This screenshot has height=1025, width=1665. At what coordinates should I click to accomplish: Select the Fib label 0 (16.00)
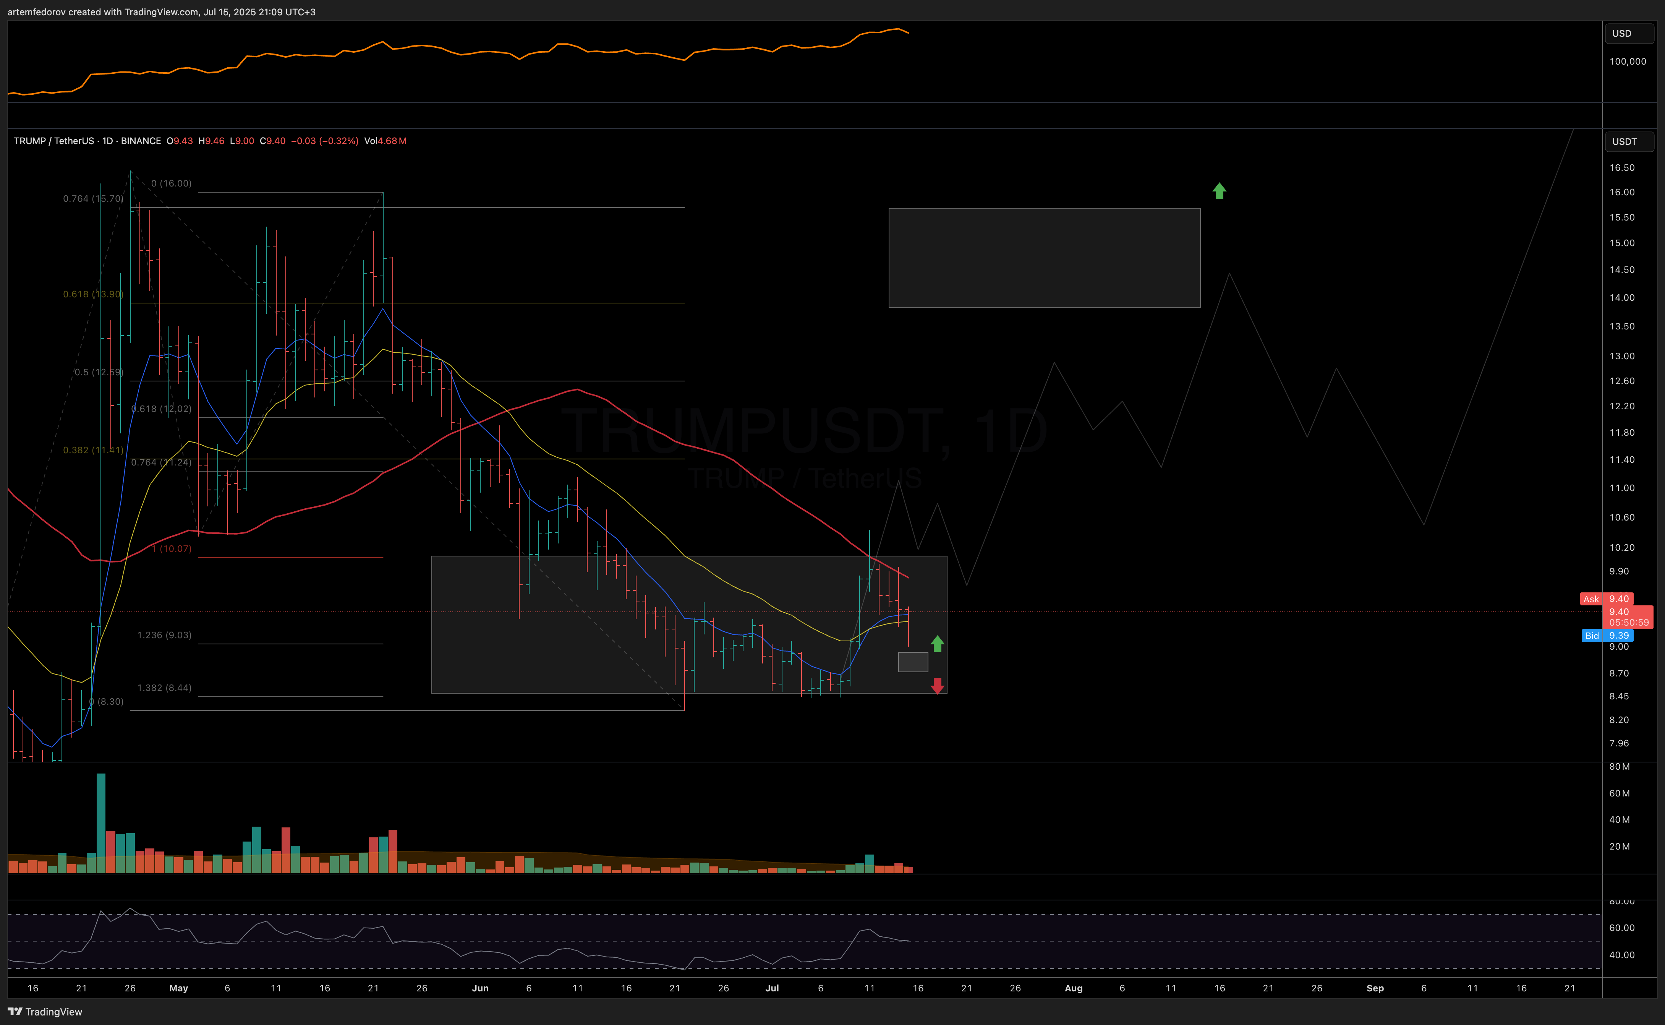pos(172,183)
